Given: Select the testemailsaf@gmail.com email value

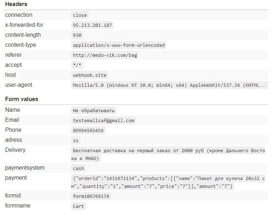Looking at the screenshot, I should (x=104, y=120).
